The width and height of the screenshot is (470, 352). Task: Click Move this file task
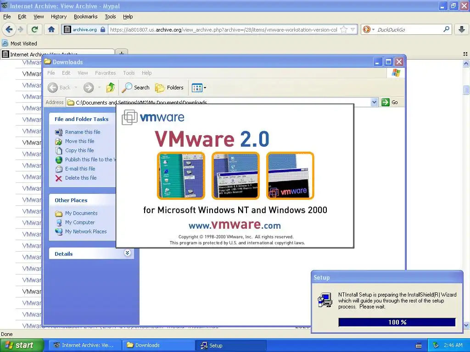(79, 141)
